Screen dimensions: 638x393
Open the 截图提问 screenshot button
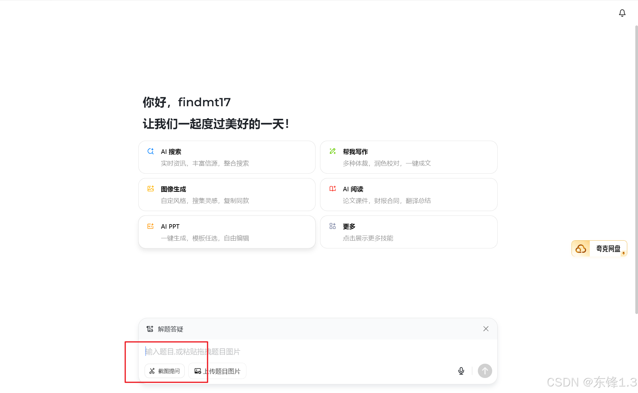tap(165, 371)
